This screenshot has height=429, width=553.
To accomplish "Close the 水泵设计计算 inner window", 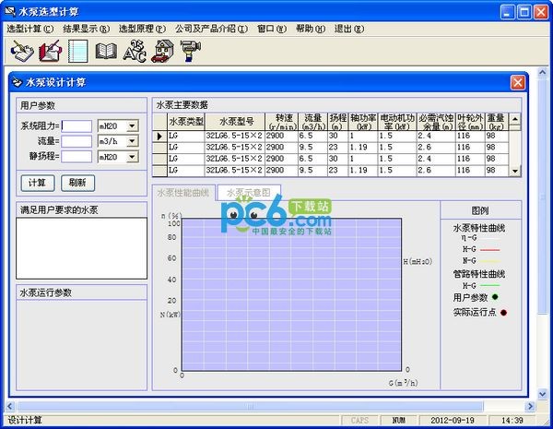I will [x=517, y=83].
